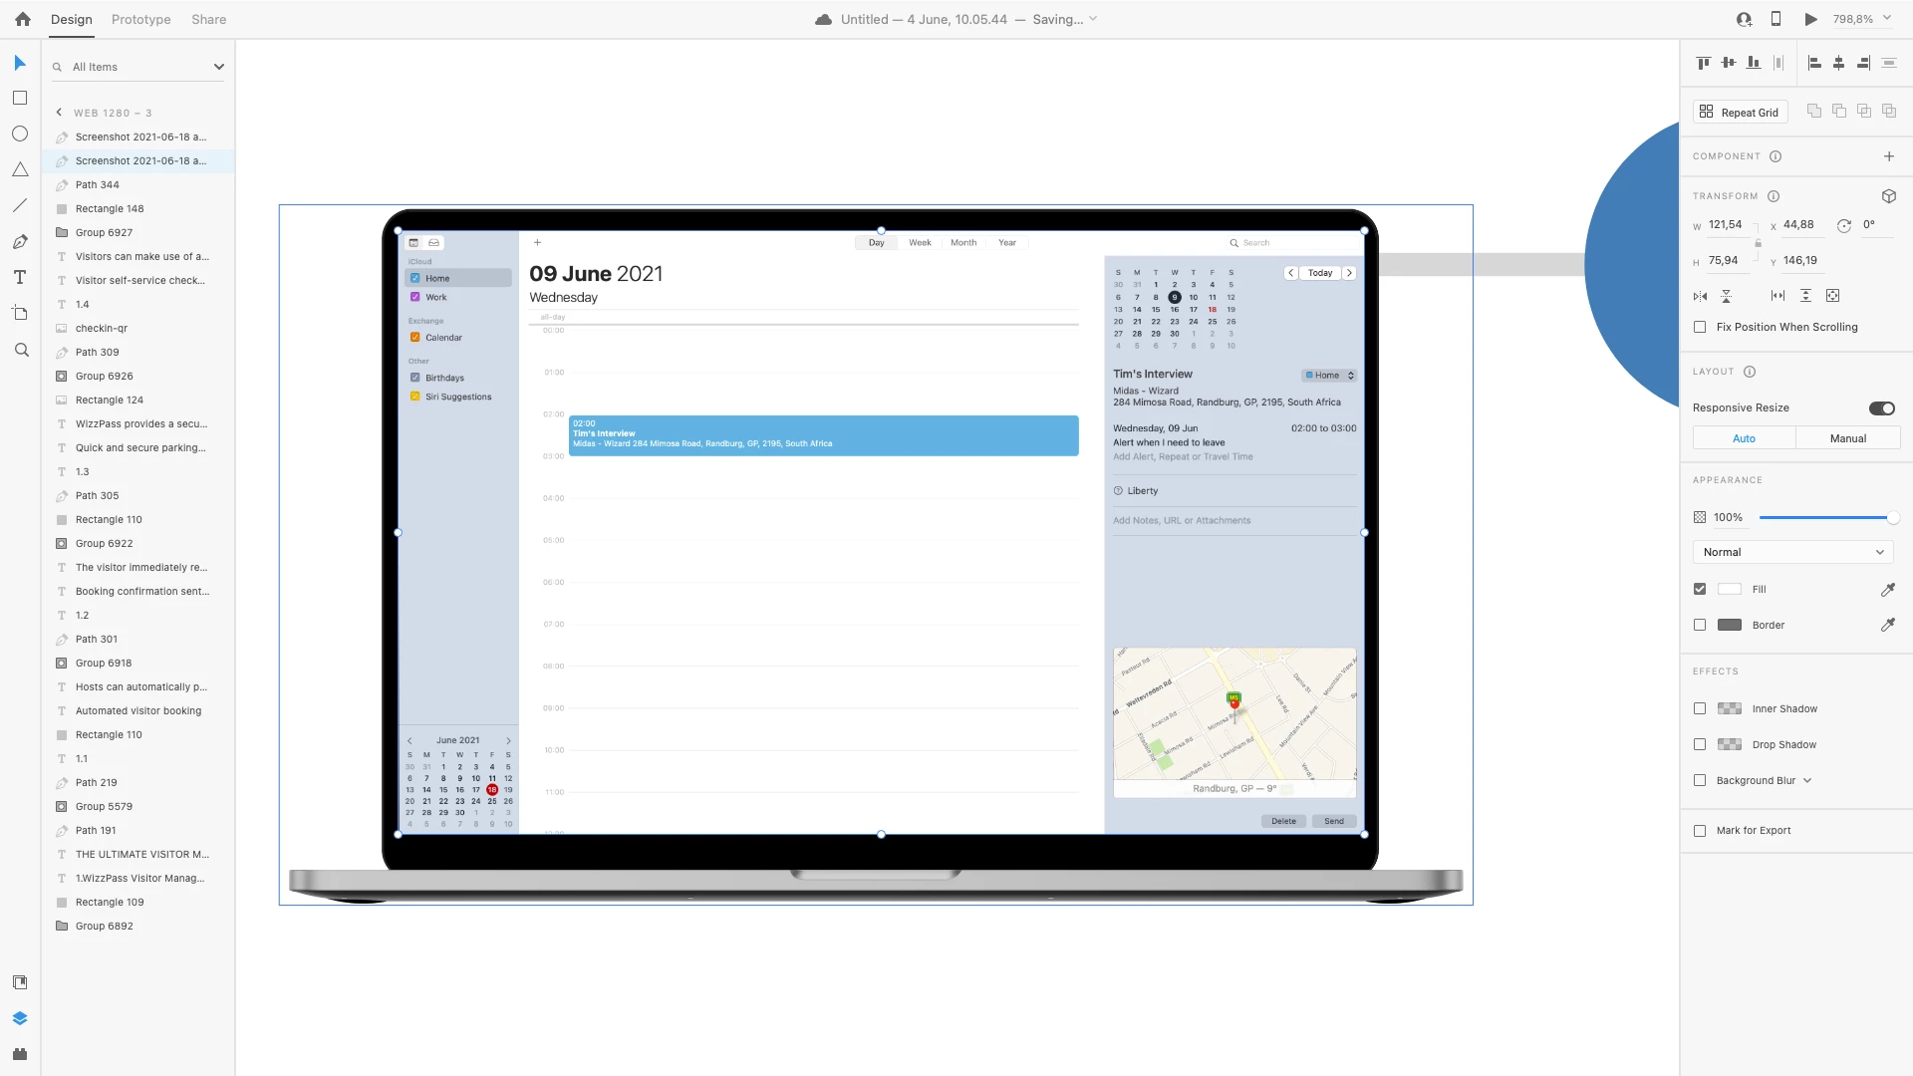
Task: Enable the Drop Shadow checkbox
Action: coord(1700,744)
